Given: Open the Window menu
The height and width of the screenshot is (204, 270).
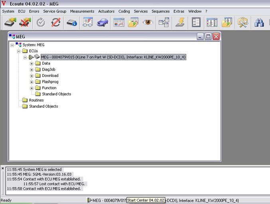Looking at the screenshot, I should point(195,11).
